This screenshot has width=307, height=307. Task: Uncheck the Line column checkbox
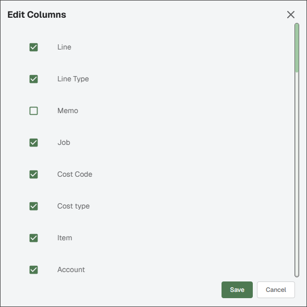point(33,47)
